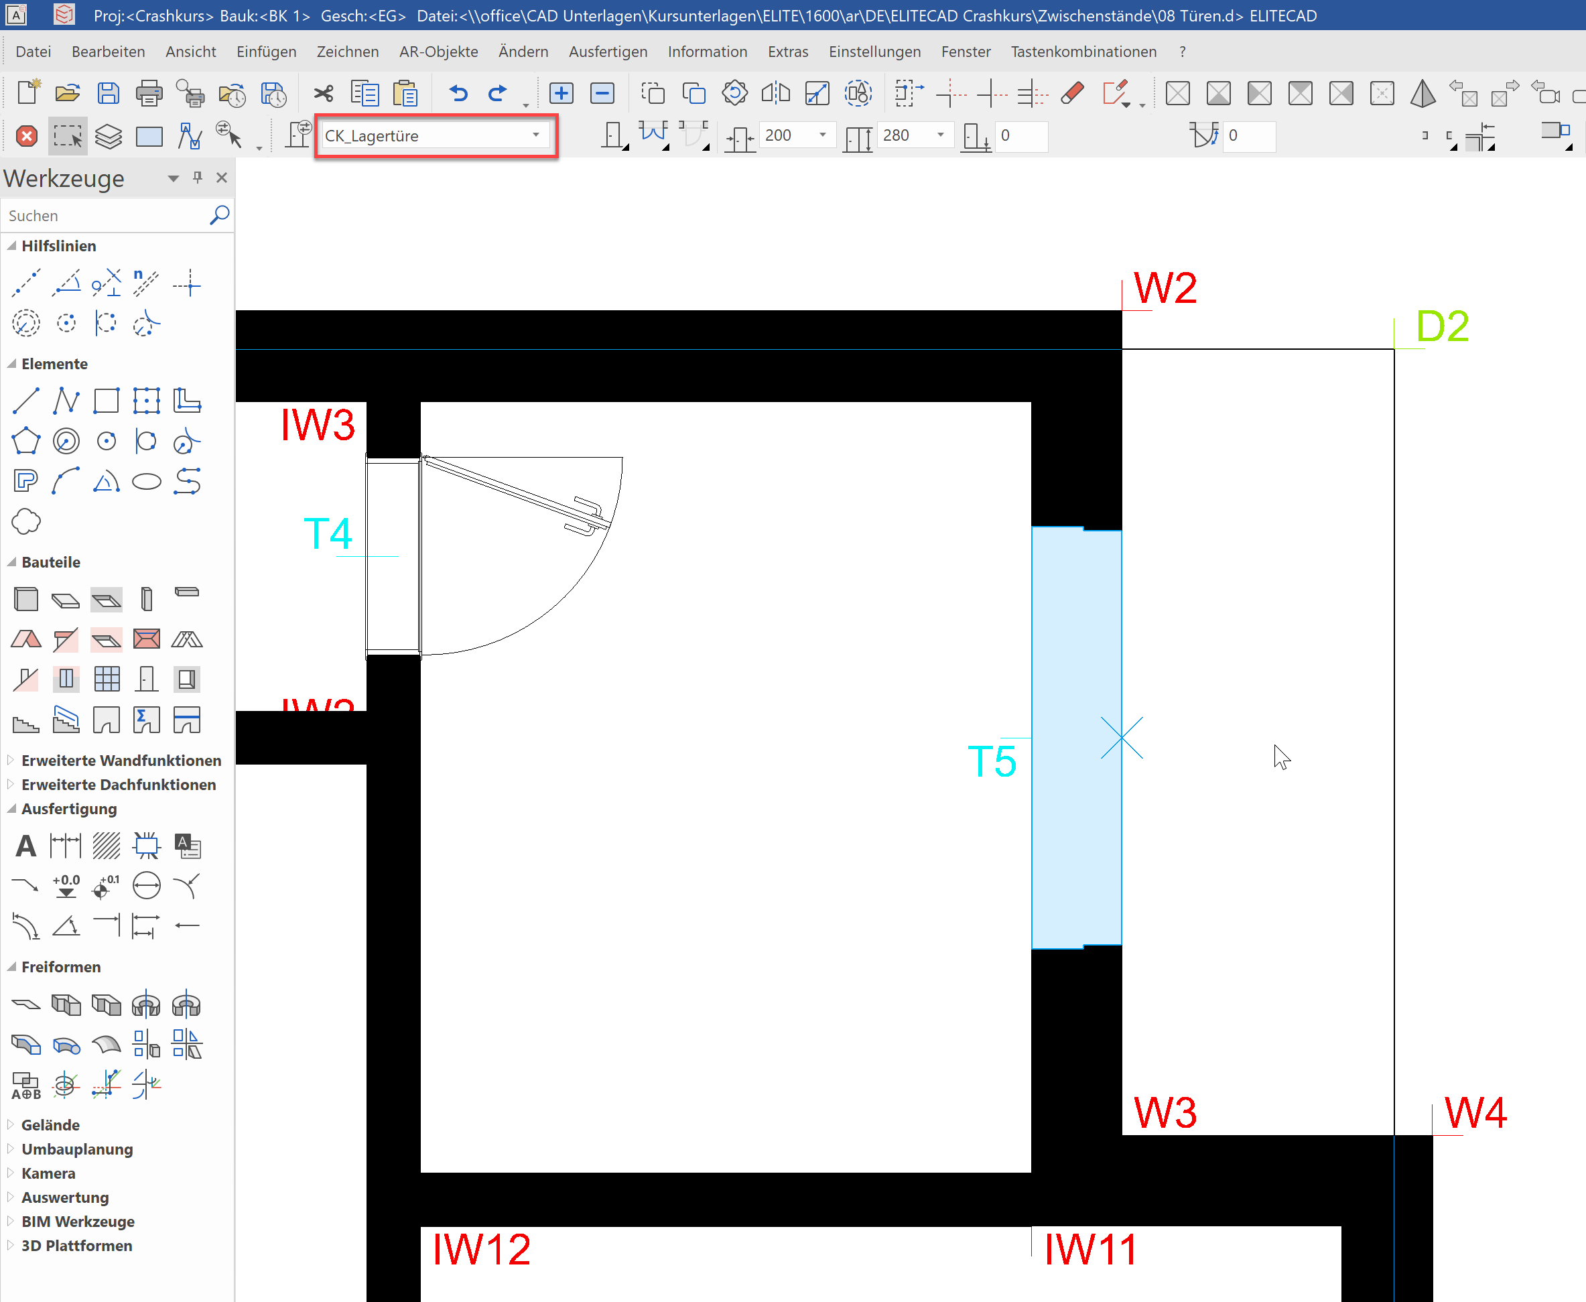Expand Erweiterte Dachfunktionen section
This screenshot has width=1586, height=1302.
tap(11, 784)
